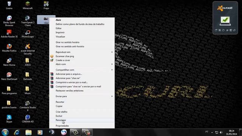Viewport: 242px width, 136px height.
Task: Select the Nero StartSmart shortcut
Action: tap(9, 76)
